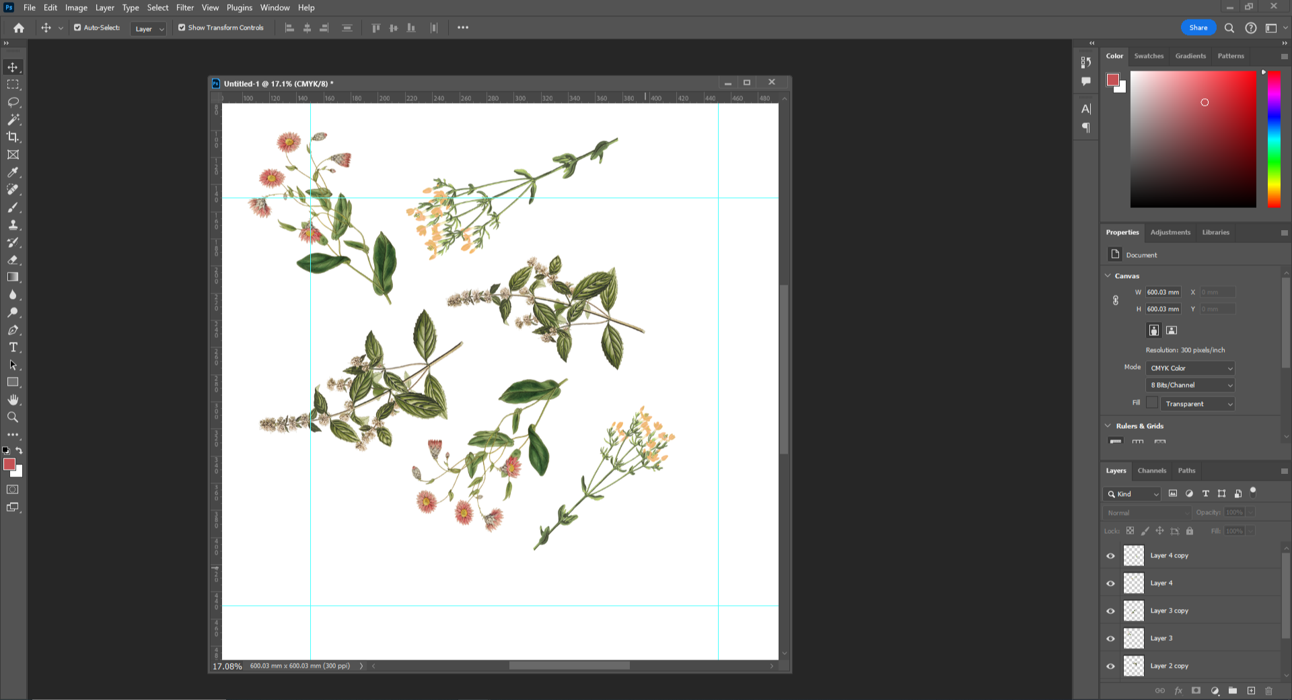Select the Frame tool

tap(13, 155)
